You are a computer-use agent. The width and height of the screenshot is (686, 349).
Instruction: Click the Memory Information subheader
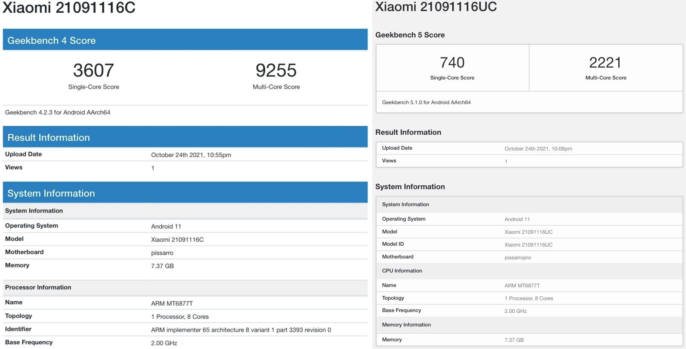coord(406,325)
